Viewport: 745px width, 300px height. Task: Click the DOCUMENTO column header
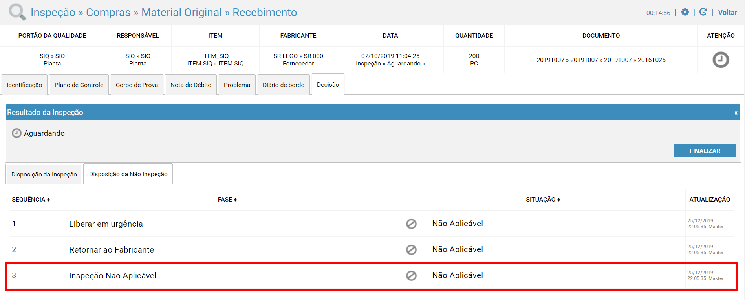(x=601, y=36)
